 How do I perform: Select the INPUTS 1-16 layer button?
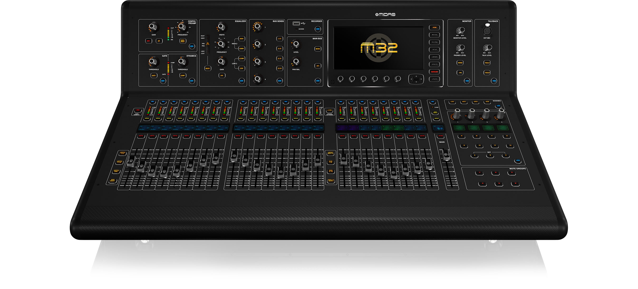click(x=123, y=153)
